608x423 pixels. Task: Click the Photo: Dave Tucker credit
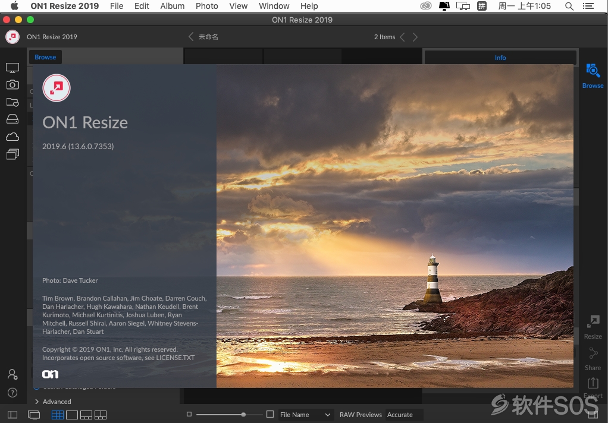click(70, 280)
